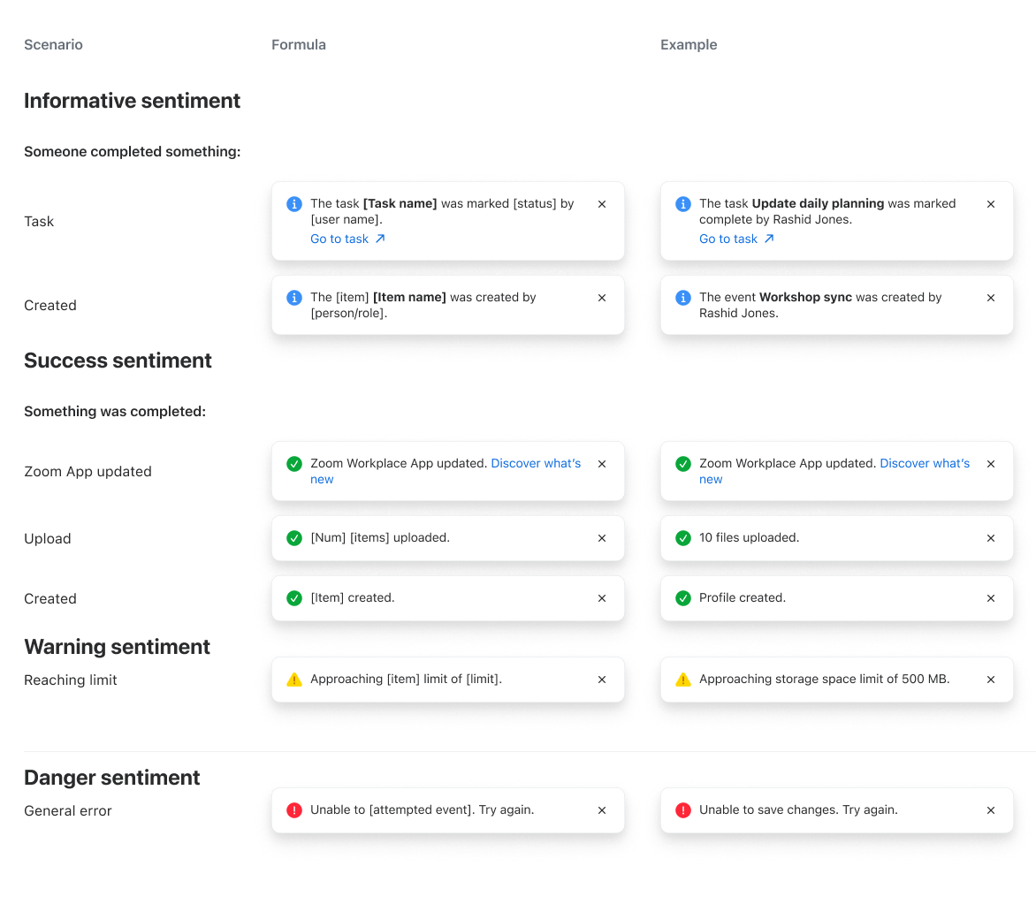Dismiss the 10 files uploaded notification
This screenshot has height=904, width=1036.
pyautogui.click(x=991, y=538)
